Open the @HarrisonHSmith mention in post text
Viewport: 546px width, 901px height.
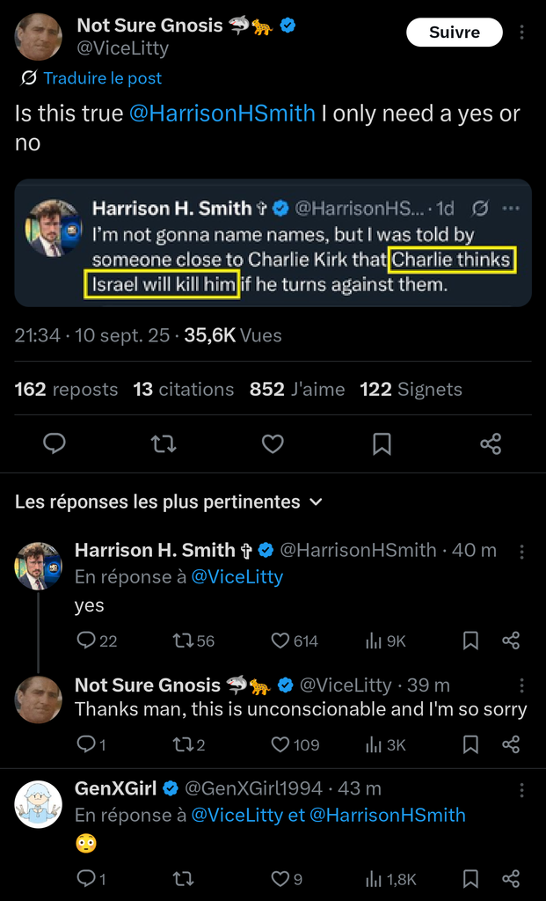pos(222,114)
